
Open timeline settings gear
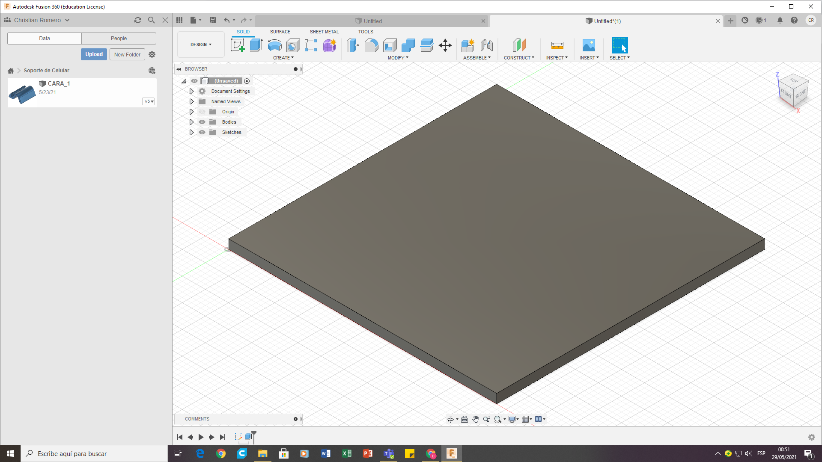[811, 437]
